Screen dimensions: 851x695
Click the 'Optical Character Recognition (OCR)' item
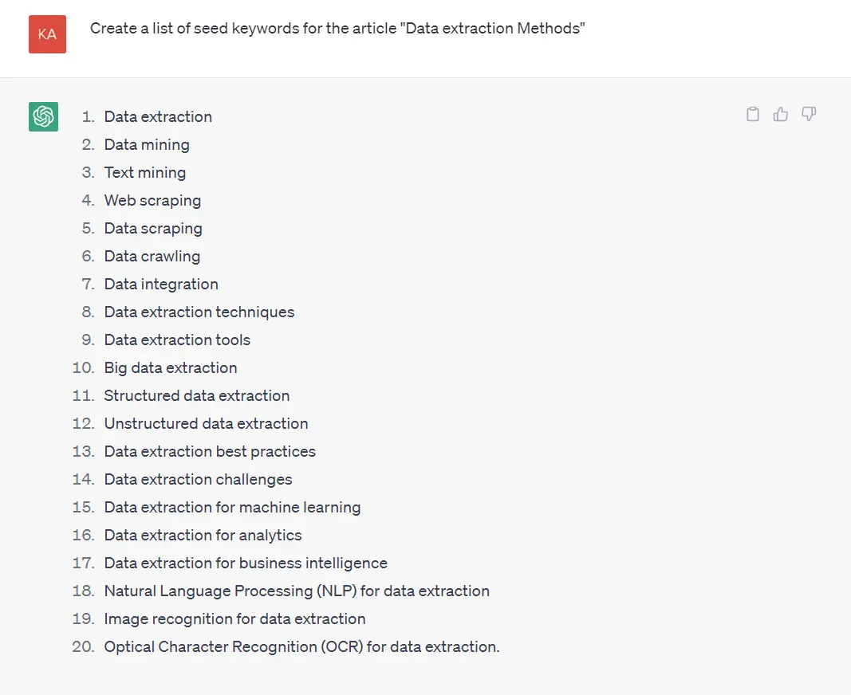(301, 646)
